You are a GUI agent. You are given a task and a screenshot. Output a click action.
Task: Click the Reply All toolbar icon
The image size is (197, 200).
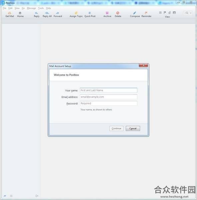(x=47, y=13)
